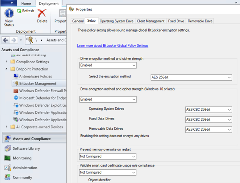
Task: Click the BitLocker Management key icon
Action: click(16, 83)
